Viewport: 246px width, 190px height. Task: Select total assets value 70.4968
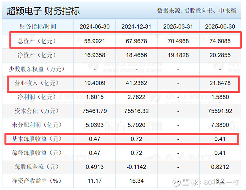(178, 41)
